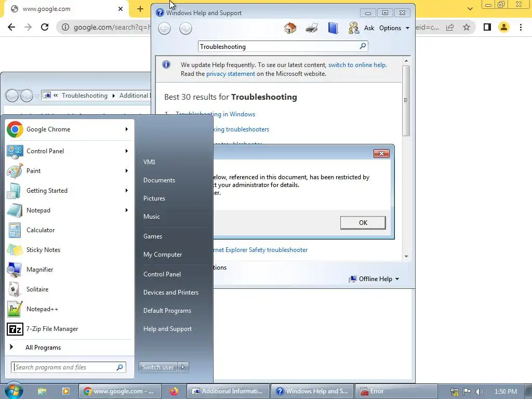Open Devices and Printers

[170, 292]
